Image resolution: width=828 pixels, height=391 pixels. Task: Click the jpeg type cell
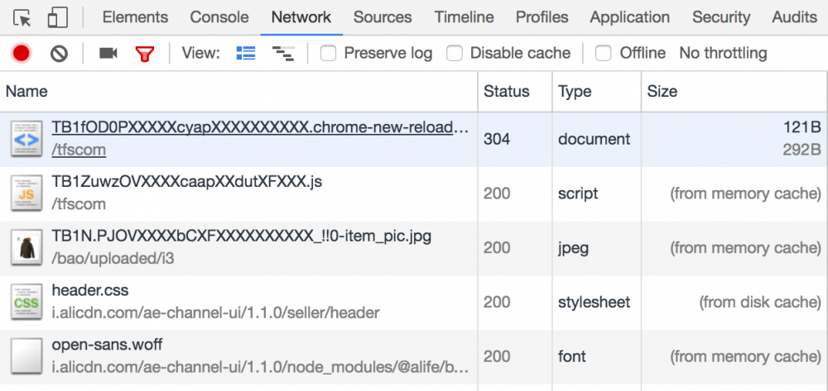pyautogui.click(x=574, y=248)
